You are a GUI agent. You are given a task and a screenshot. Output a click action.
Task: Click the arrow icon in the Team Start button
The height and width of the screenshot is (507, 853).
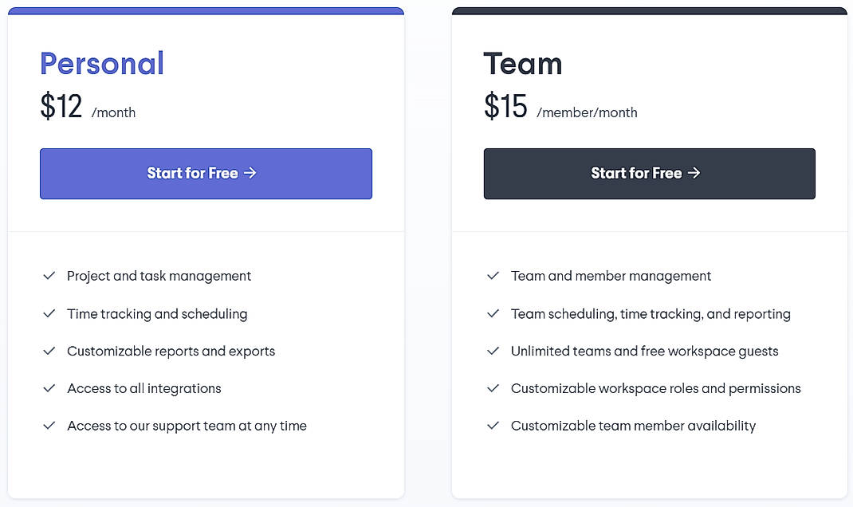point(694,173)
